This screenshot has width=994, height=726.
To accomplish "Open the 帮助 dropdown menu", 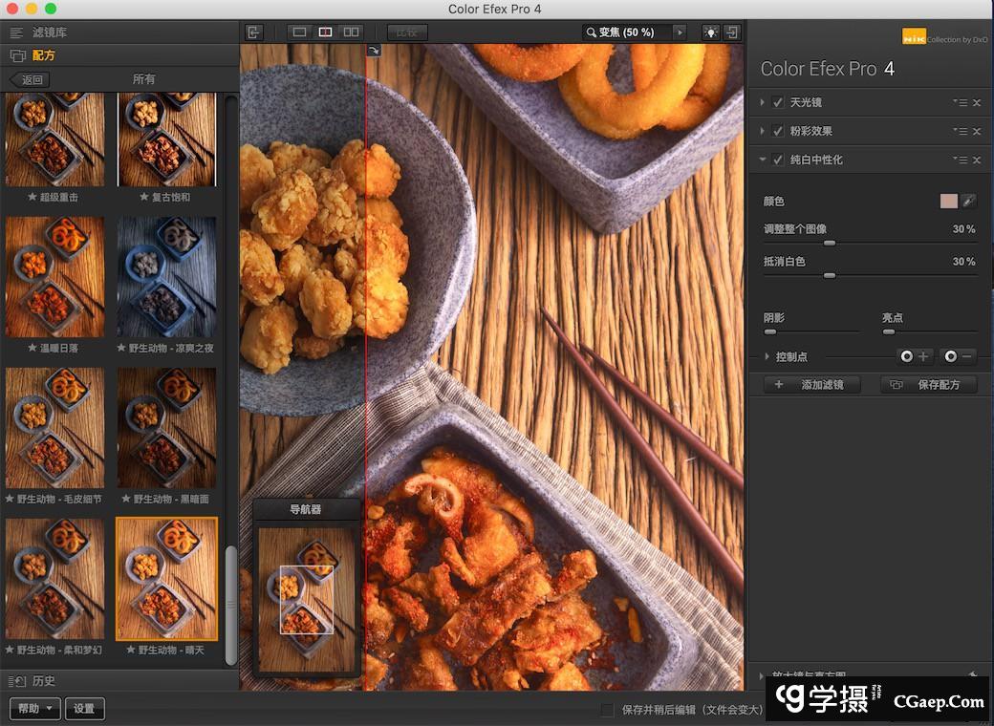I will coord(35,709).
